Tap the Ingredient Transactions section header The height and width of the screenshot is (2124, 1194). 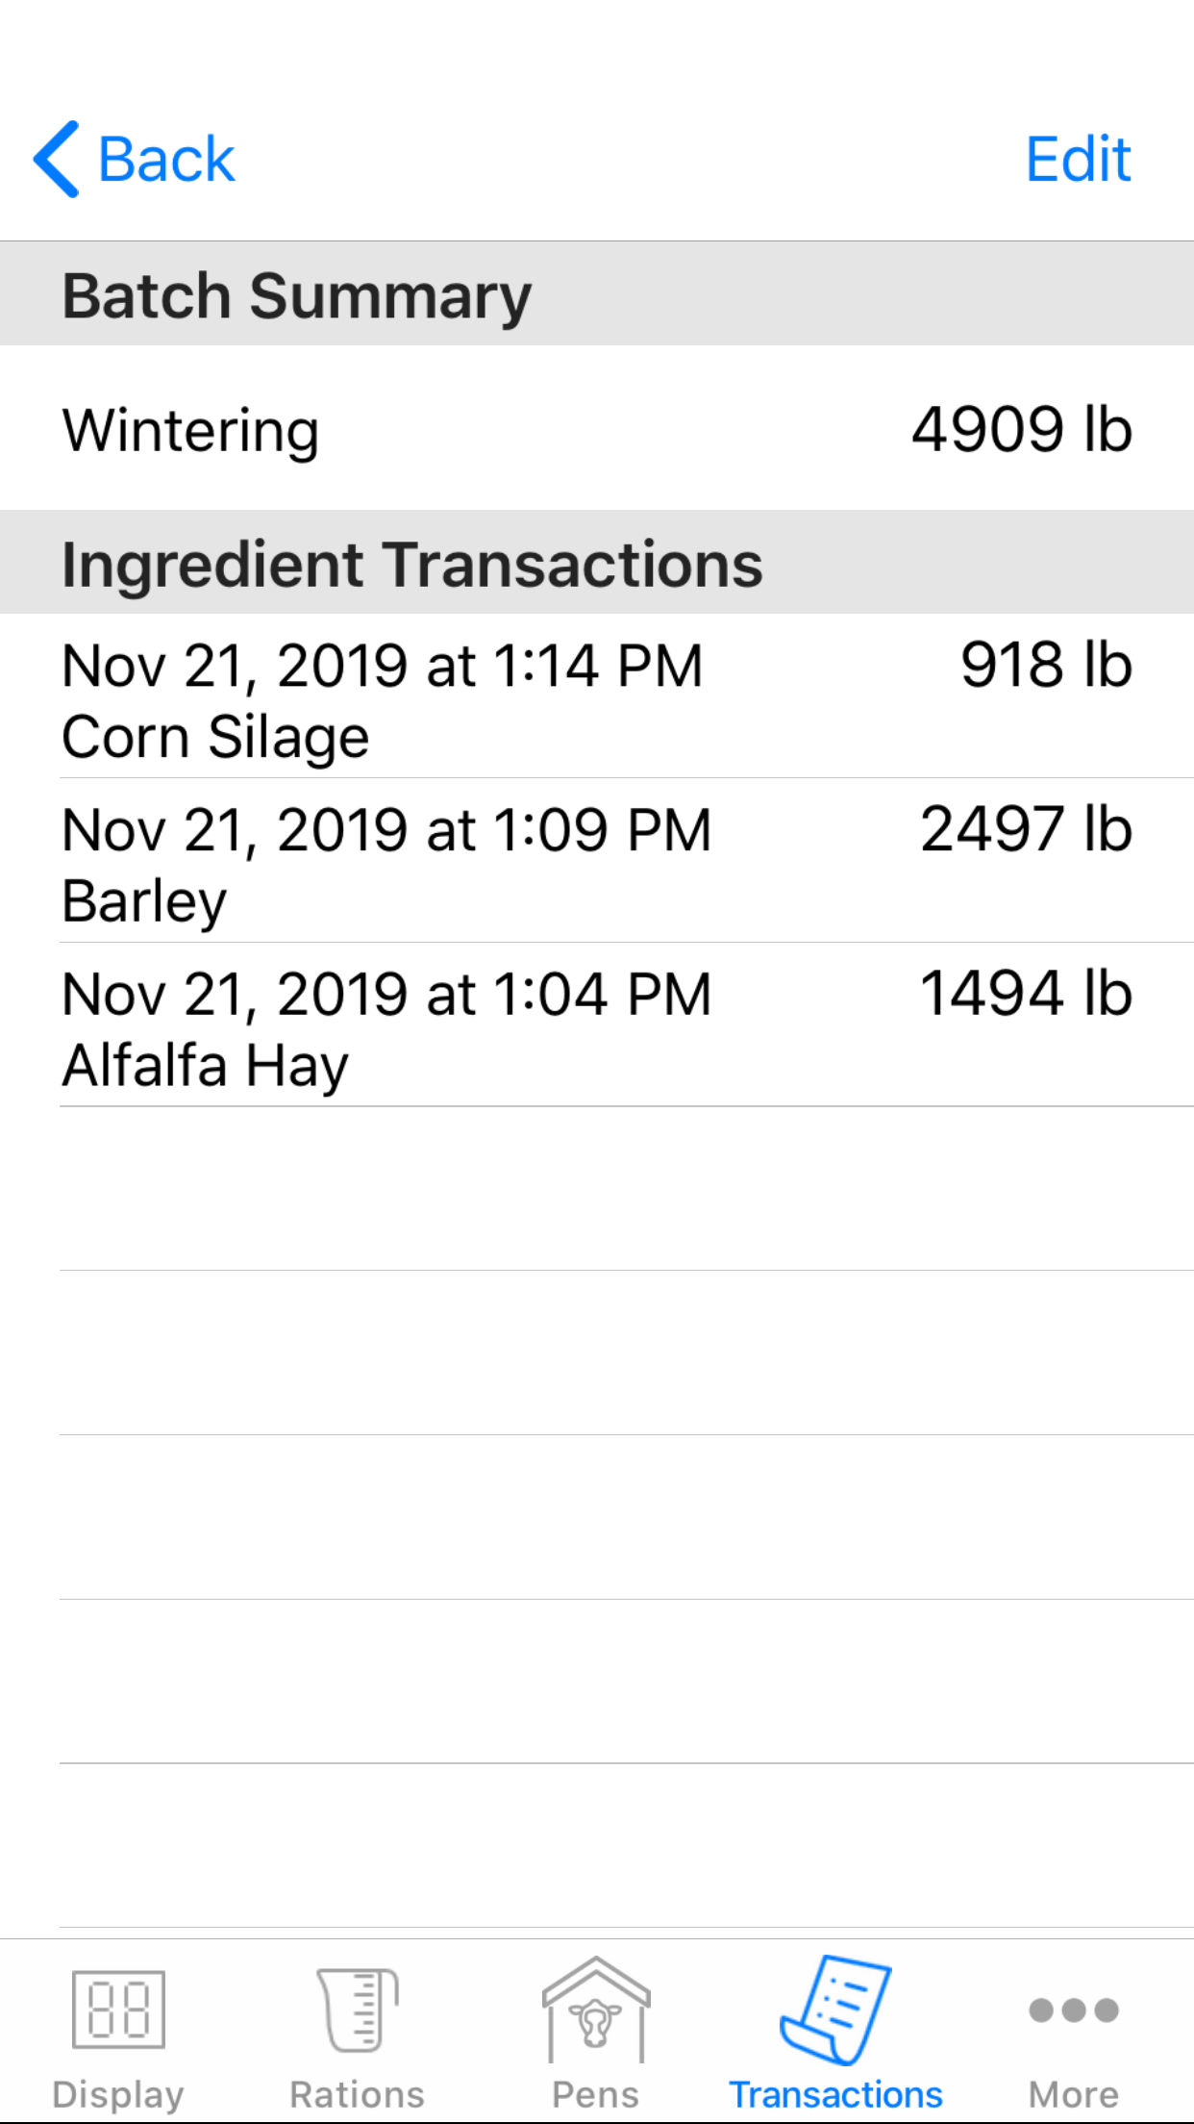[x=411, y=564]
